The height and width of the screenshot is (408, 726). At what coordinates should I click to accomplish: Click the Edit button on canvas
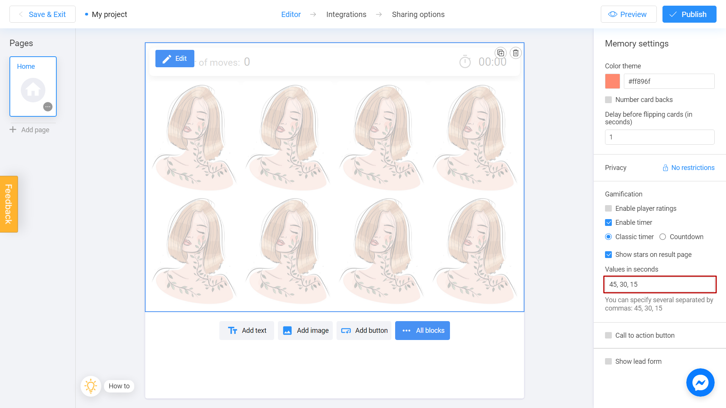point(175,58)
